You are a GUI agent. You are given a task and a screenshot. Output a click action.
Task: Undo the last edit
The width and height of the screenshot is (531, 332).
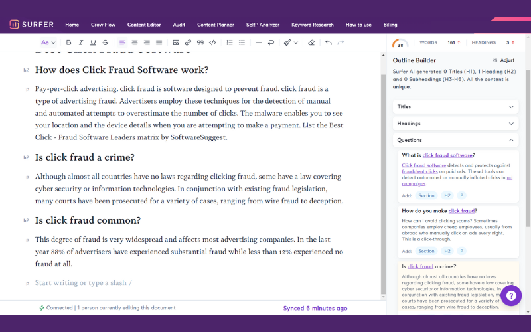(328, 42)
